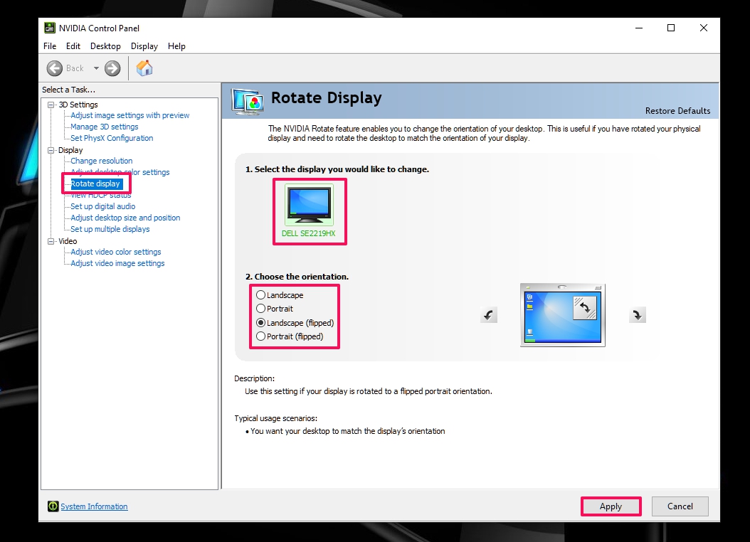Maximize the NVIDIA Control Panel window
Screen dimensions: 750x542
(671, 28)
